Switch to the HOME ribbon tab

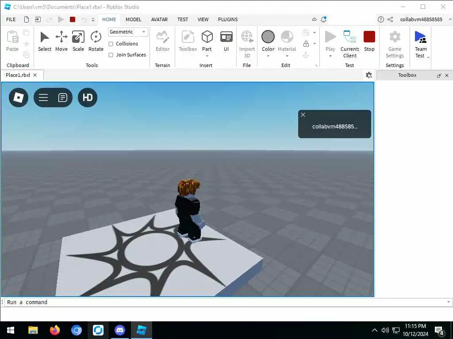pyautogui.click(x=109, y=19)
